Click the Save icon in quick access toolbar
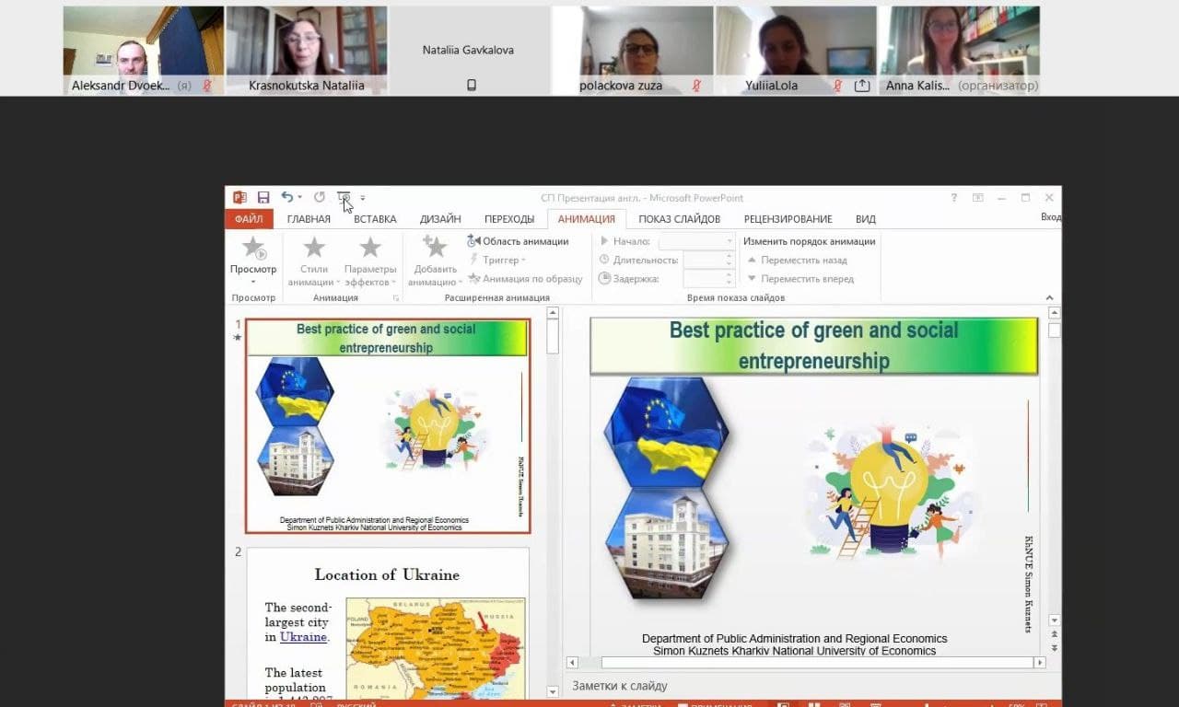This screenshot has height=707, width=1179. [x=263, y=198]
